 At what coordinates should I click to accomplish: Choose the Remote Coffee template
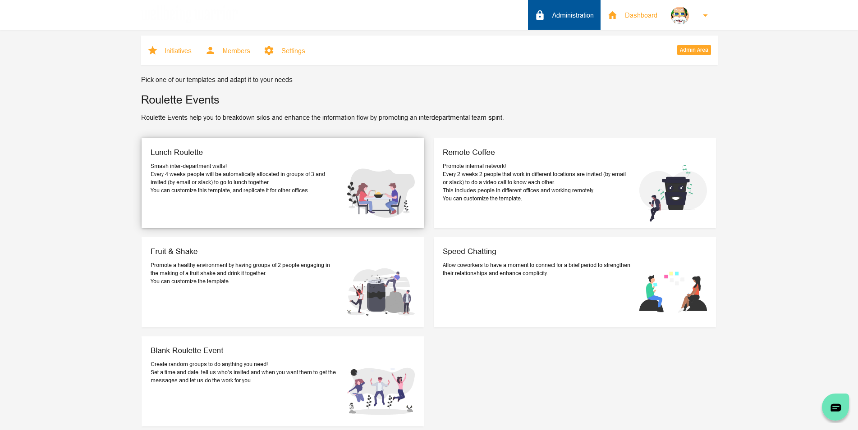574,183
